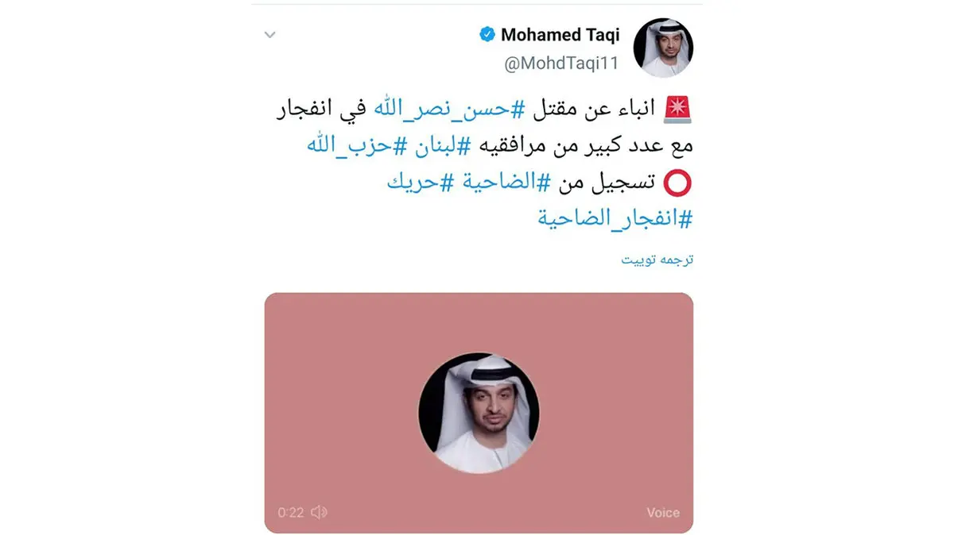
Task: Open hashtag #حريك
Action: [x=413, y=182]
